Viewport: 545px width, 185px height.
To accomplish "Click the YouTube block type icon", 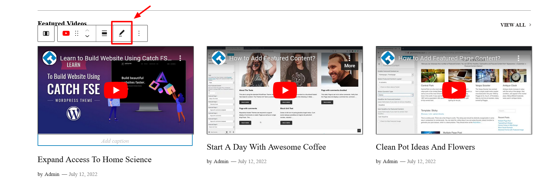I will tap(66, 33).
